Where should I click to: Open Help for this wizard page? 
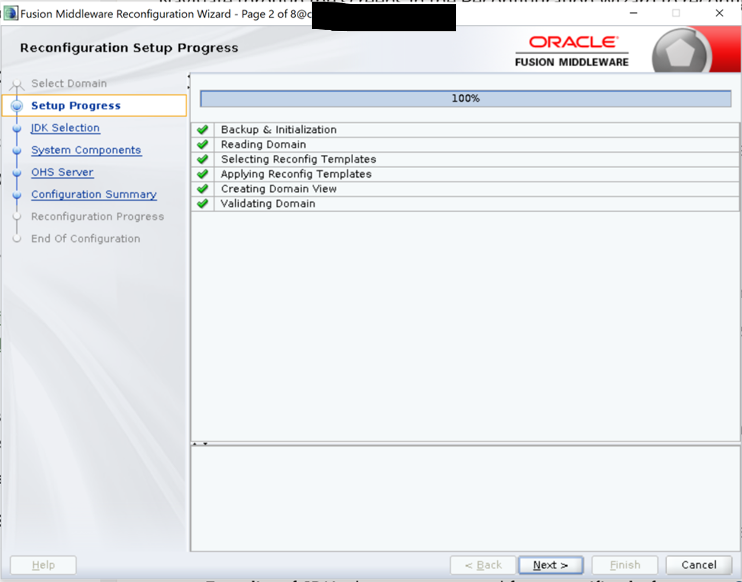click(43, 565)
